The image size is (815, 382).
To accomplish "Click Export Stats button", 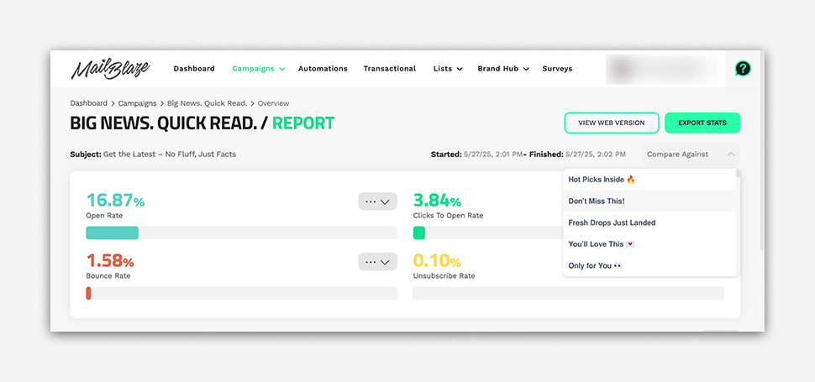I will (702, 123).
